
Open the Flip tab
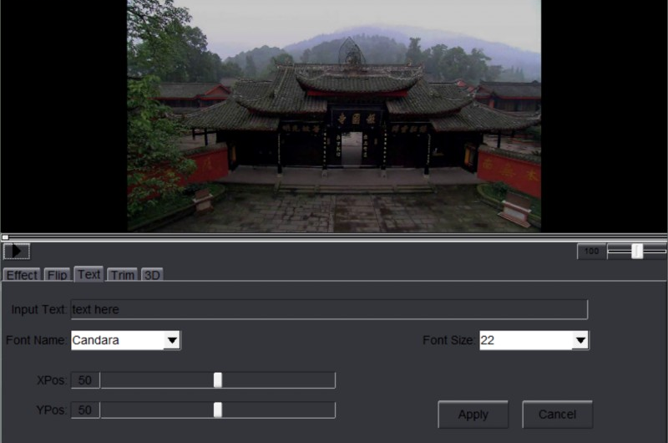[x=57, y=275]
